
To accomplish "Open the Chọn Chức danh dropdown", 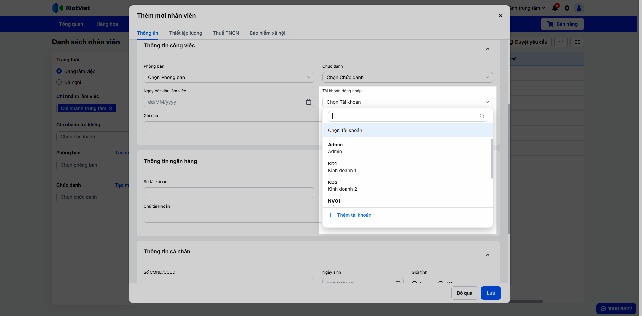I will pos(408,77).
